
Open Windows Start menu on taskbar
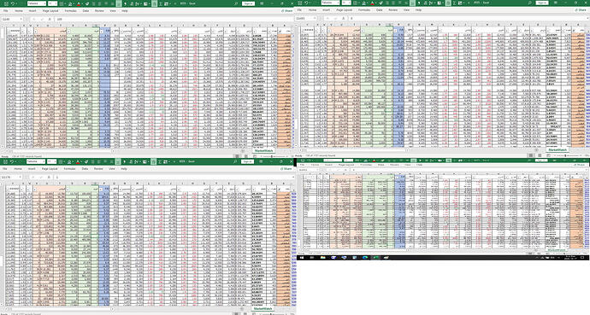click(302, 258)
